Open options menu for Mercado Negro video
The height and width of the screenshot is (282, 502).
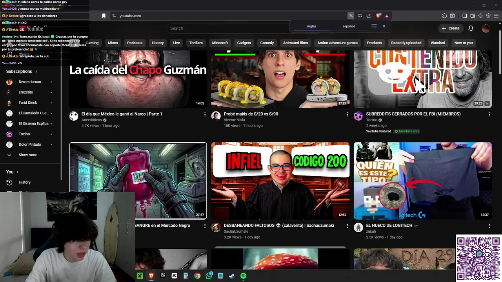pos(205,226)
